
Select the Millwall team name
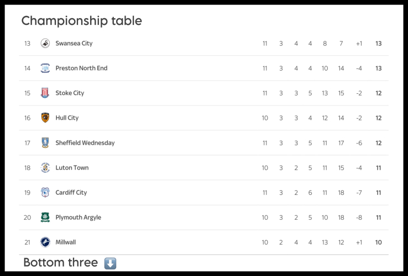click(x=66, y=242)
